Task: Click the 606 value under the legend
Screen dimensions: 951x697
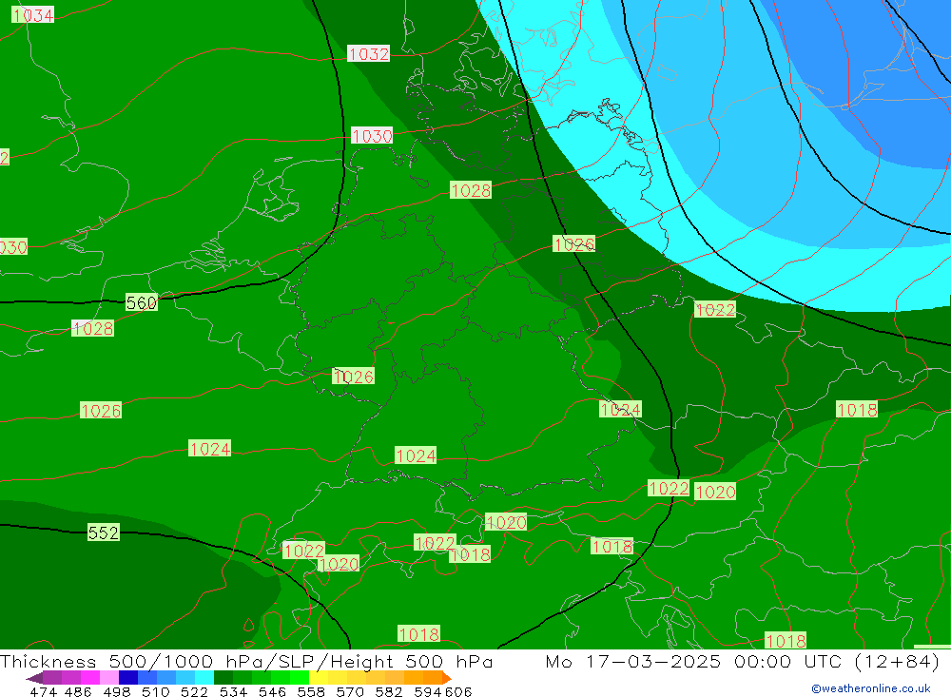Action: click(458, 691)
